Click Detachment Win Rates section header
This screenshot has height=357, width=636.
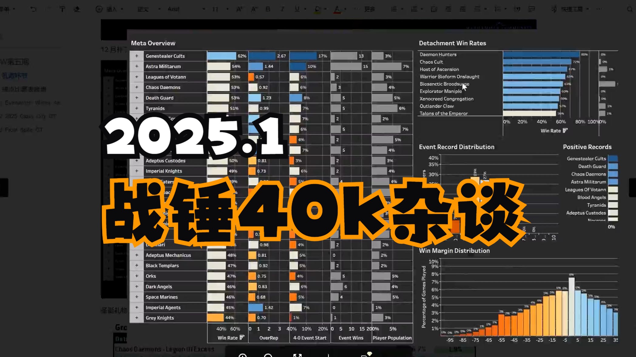(x=452, y=43)
